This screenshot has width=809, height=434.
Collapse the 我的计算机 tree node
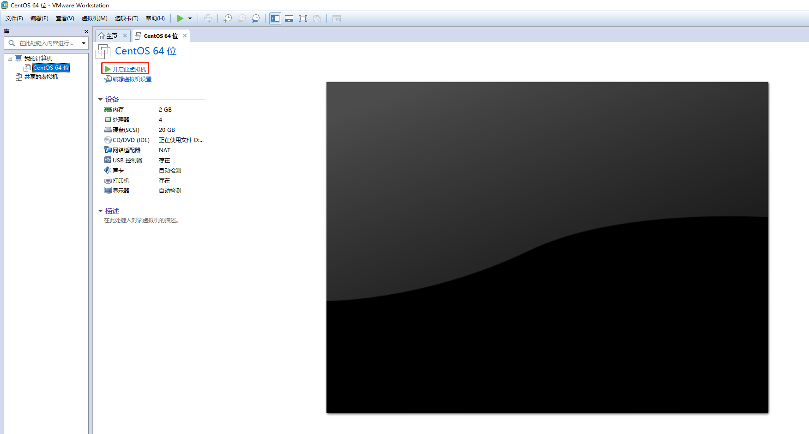[x=10, y=59]
